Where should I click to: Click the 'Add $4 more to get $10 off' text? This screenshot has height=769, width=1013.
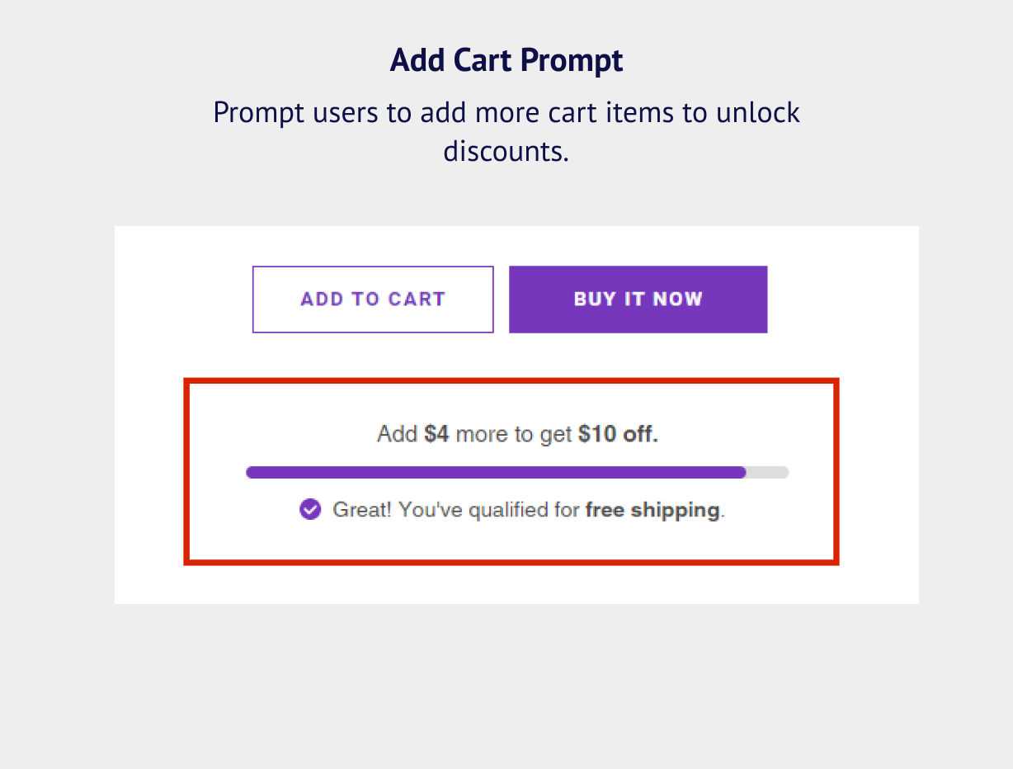pos(517,434)
